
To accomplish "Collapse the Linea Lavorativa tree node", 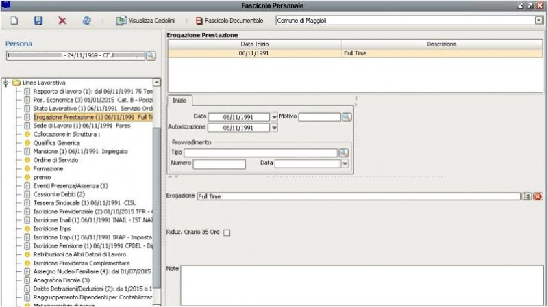I will click(x=6, y=82).
